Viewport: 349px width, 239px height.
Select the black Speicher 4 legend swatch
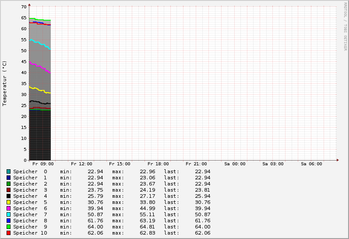pos(8,196)
